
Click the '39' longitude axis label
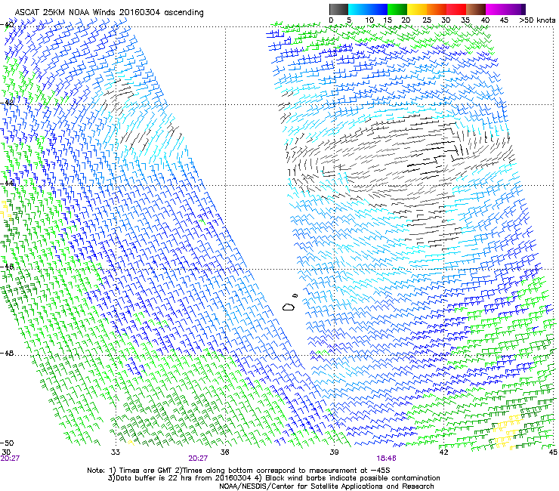pos(334,452)
